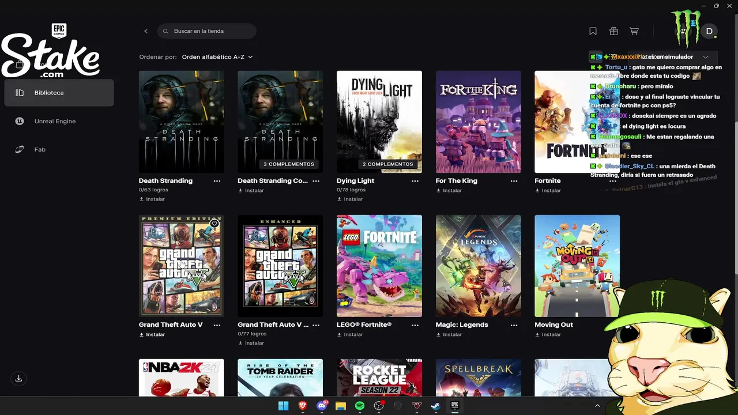Click Instalar under Magic: Legends
This screenshot has width=738, height=415.
coord(449,334)
